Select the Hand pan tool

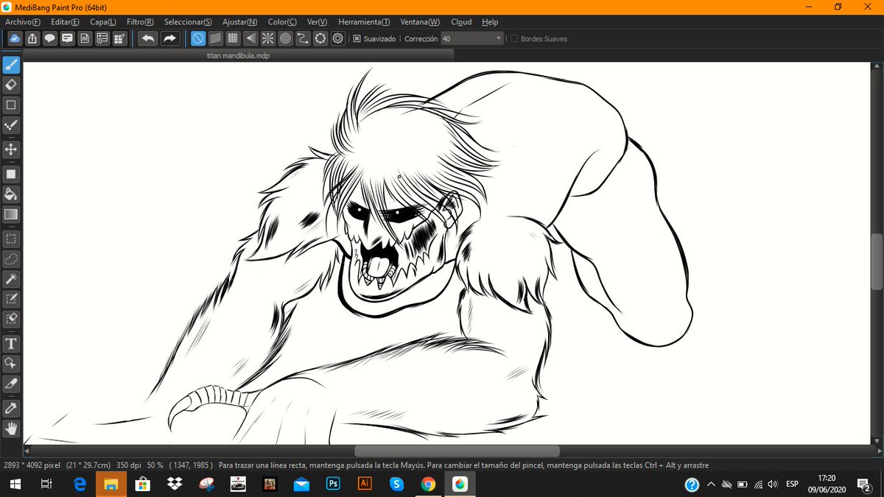click(11, 428)
